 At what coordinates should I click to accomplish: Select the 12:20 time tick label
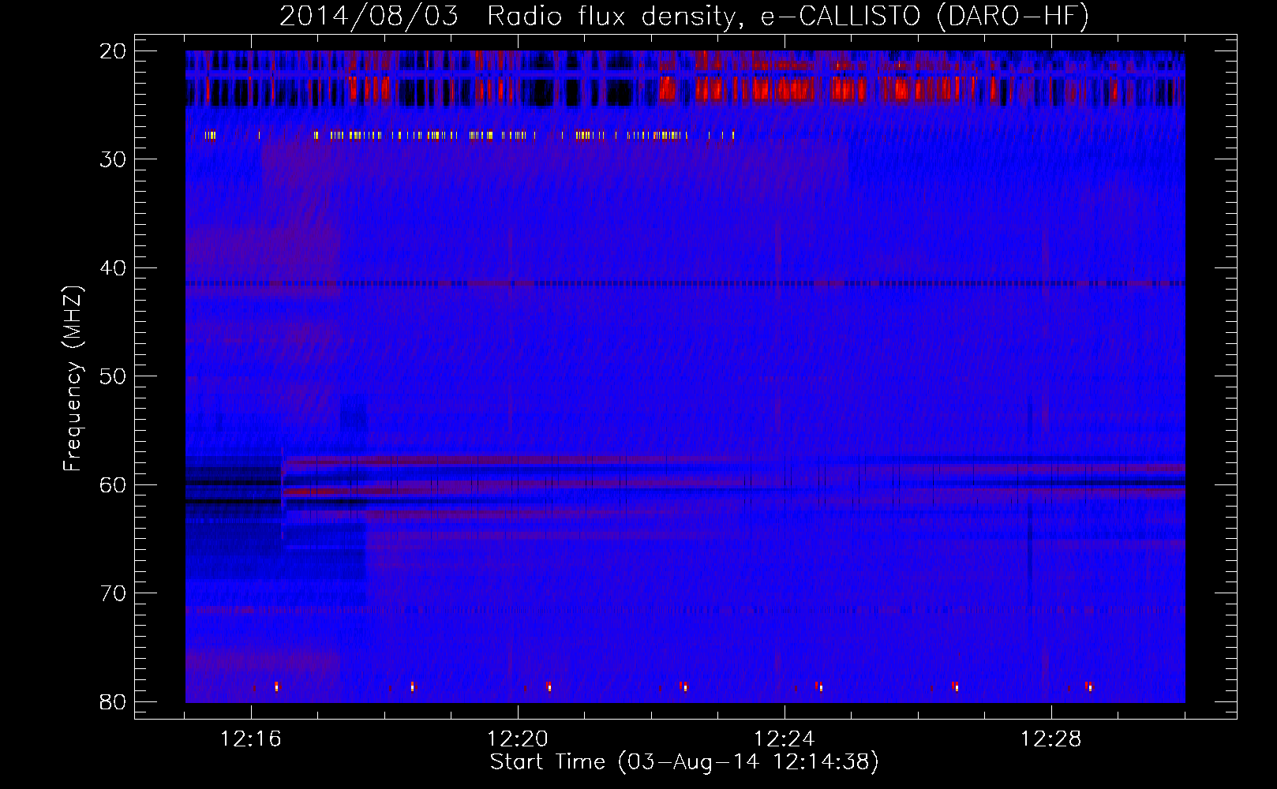point(518,739)
